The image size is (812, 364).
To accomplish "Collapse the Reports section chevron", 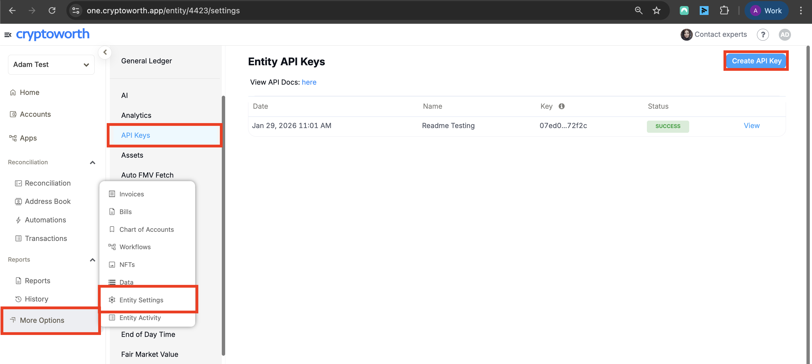I will point(92,260).
